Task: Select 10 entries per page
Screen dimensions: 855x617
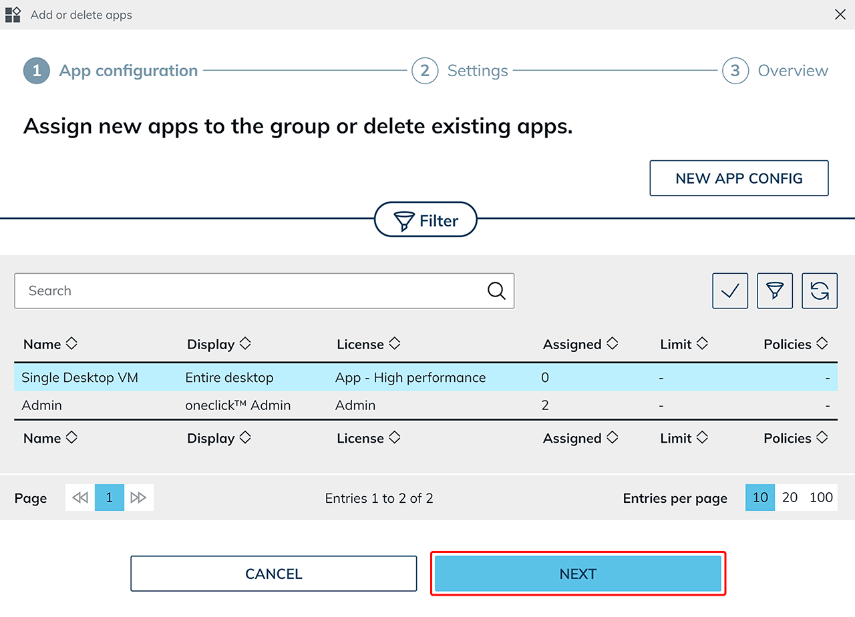Action: [x=760, y=497]
